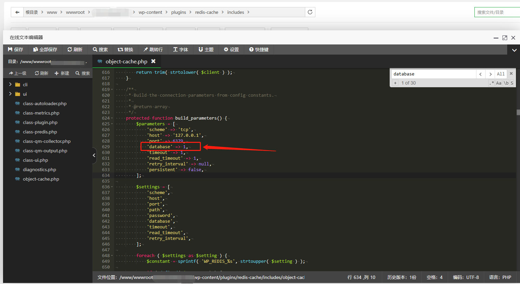This screenshot has height=284, width=520.
Task: Collapse the file tree panel with the chevron
Action: tap(94, 155)
